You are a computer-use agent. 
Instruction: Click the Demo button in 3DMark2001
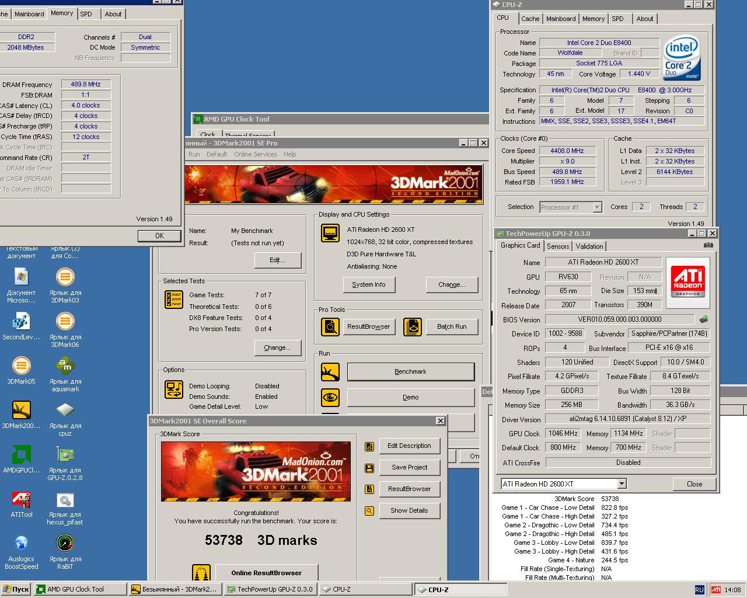pos(410,397)
